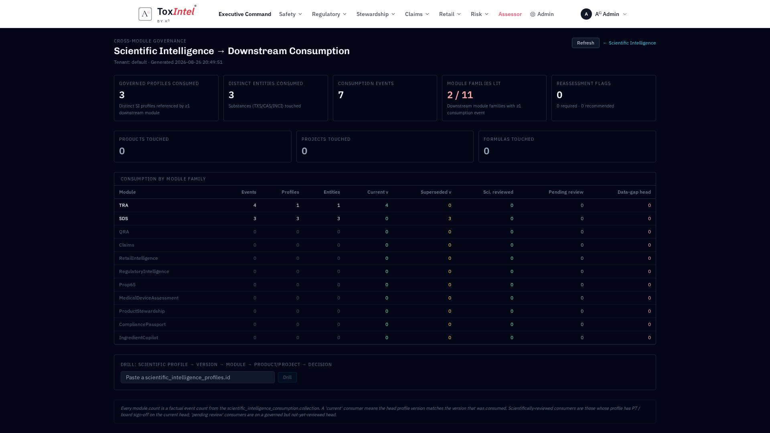Expand the Claims dropdown menu
The height and width of the screenshot is (433, 770).
417,14
